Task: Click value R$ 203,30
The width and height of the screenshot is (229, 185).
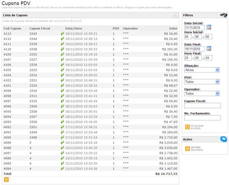Action: click(170, 49)
